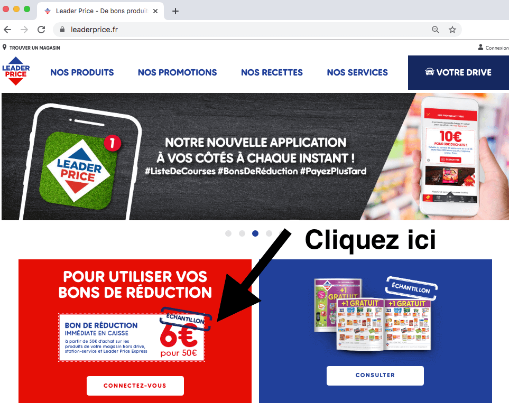The width and height of the screenshot is (509, 403).
Task: Click the Connexion user icon
Action: [x=480, y=48]
